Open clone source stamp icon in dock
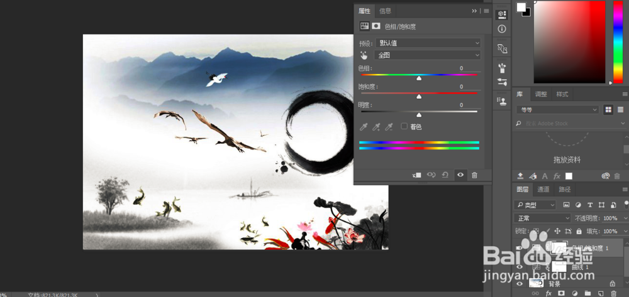The image size is (629, 297). (x=502, y=101)
